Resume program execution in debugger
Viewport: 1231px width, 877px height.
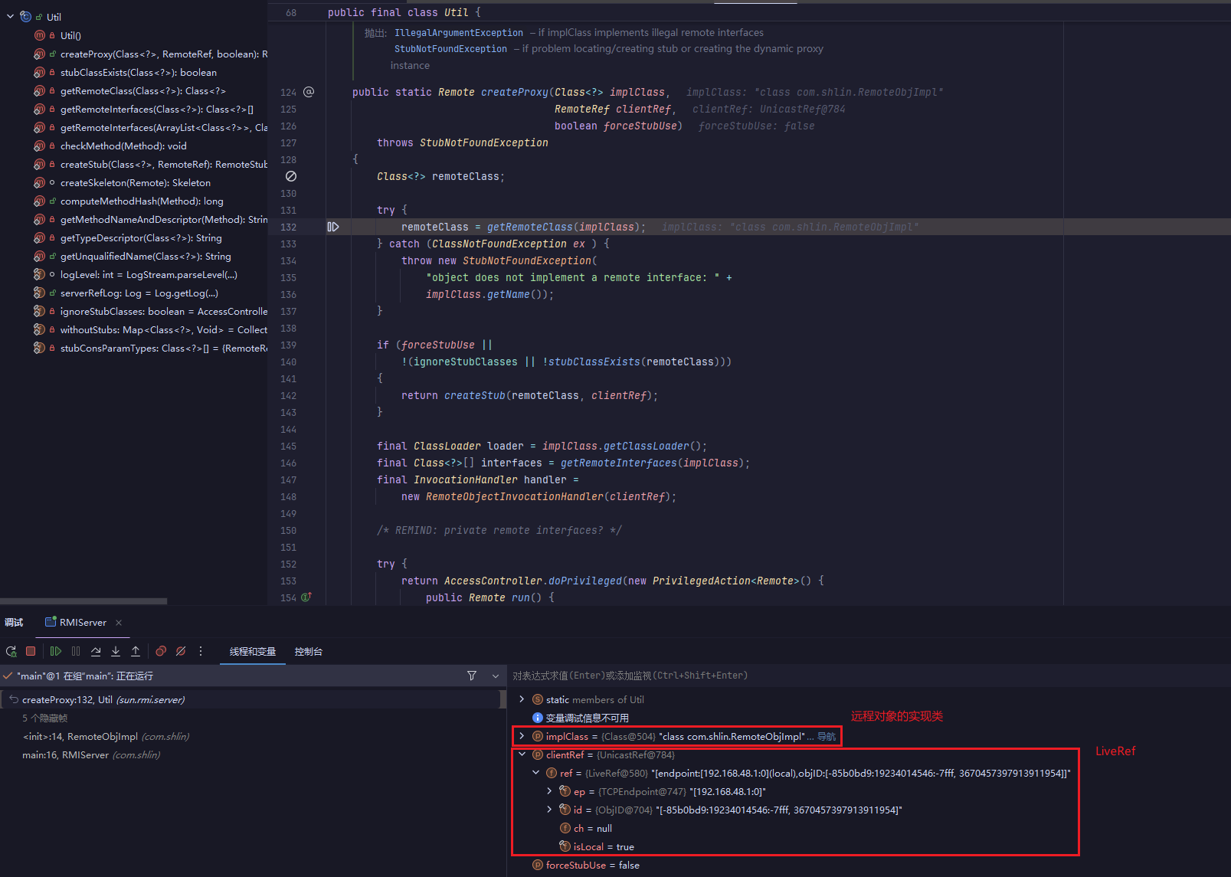pyautogui.click(x=56, y=651)
